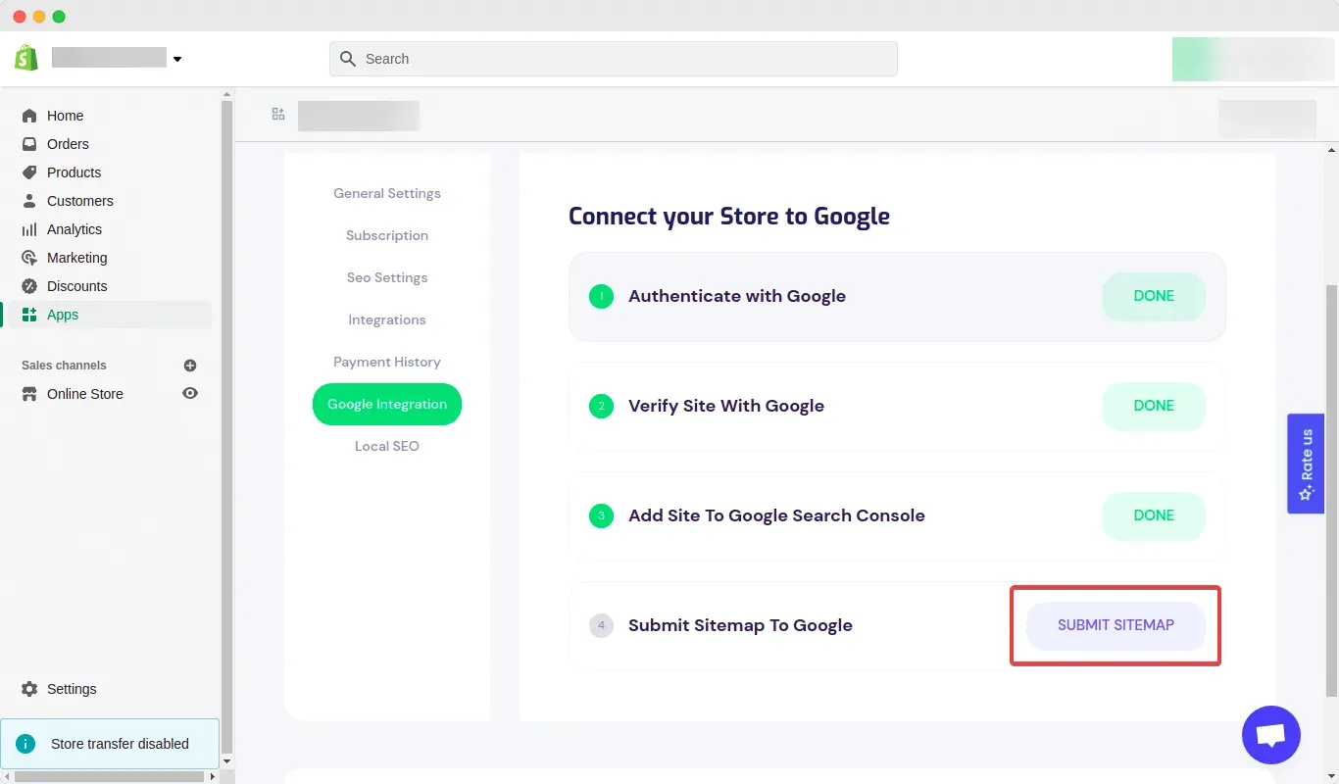Switch to Payment History tab

point(387,362)
